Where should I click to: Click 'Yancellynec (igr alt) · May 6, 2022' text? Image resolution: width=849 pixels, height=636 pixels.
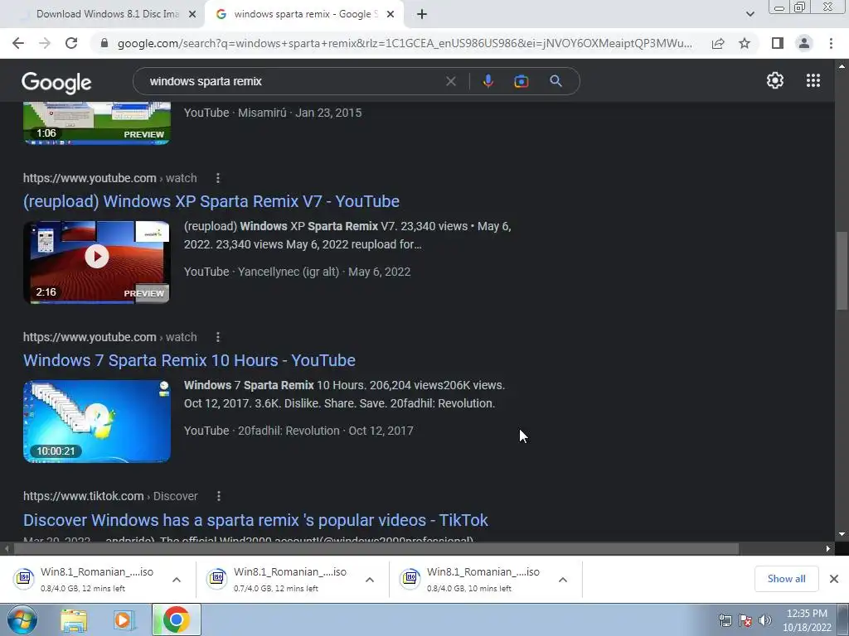324,272
